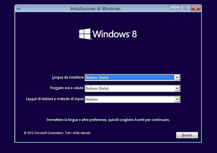Image resolution: width=217 pixels, height=153 pixels.
Task: Click the Immettere la lingua instruction text
Action: point(108,120)
